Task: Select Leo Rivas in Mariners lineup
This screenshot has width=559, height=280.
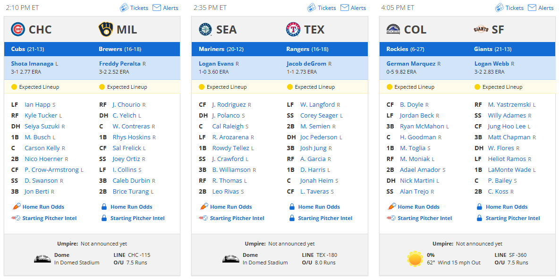Action: pos(226,192)
